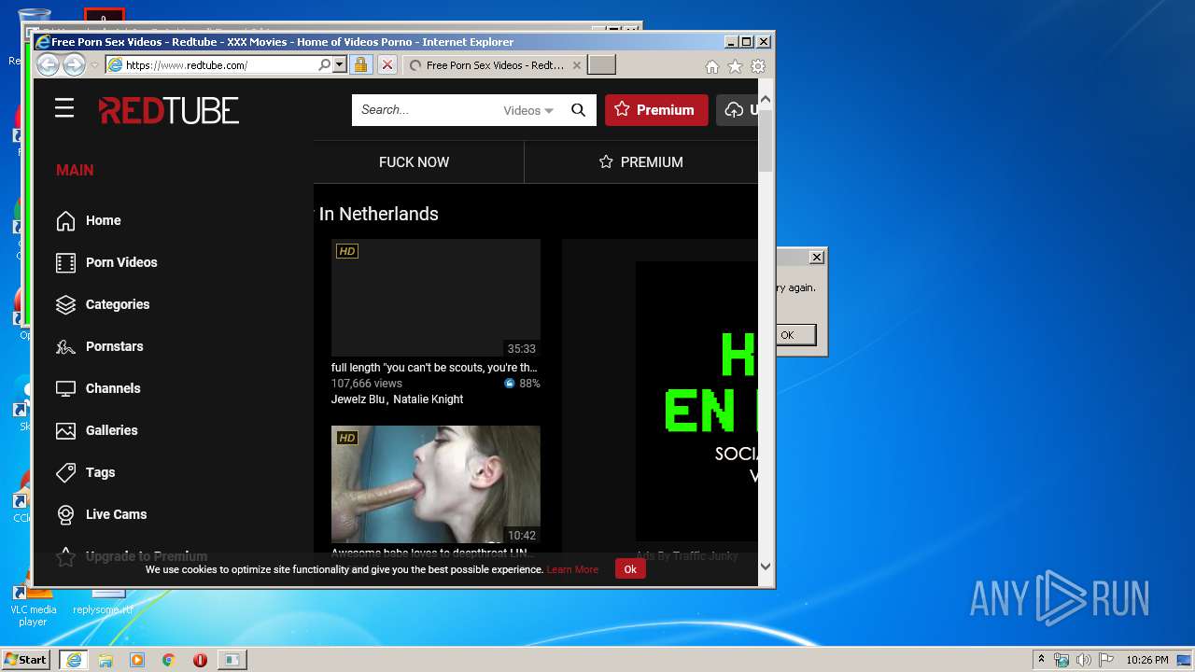1195x672 pixels.
Task: Click the volume speaker tray icon
Action: point(1083,660)
